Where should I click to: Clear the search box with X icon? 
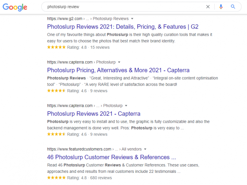[x=208, y=7]
